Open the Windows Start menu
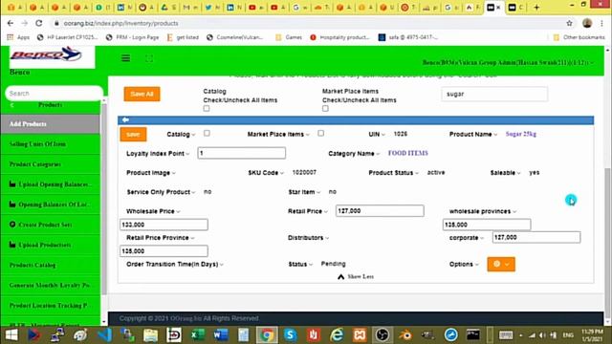 (x=11, y=335)
